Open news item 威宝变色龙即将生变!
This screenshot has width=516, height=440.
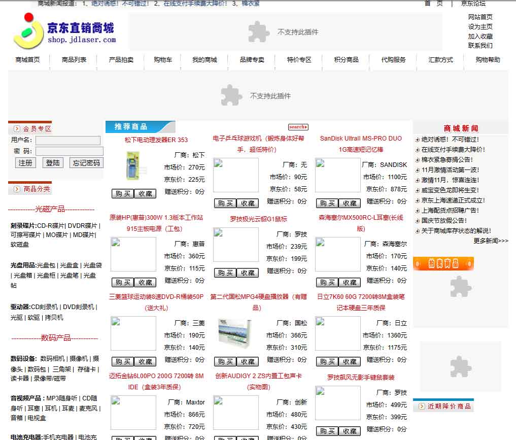[450, 190]
